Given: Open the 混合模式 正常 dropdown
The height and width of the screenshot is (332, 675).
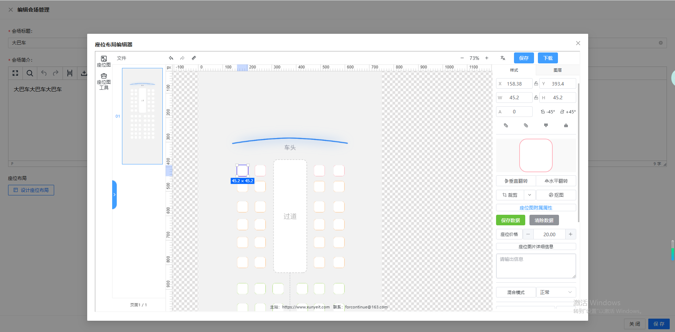Looking at the screenshot, I should point(556,292).
